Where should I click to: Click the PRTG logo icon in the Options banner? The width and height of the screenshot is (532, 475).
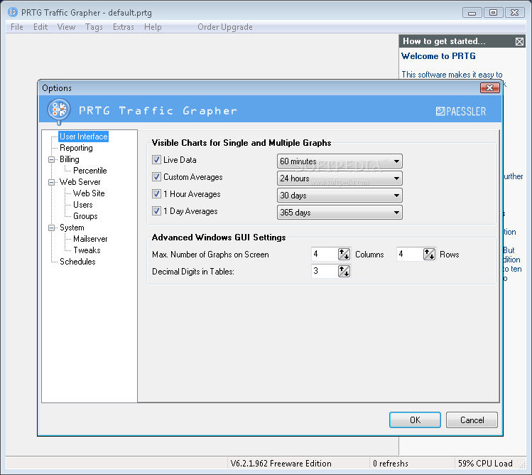(59, 111)
